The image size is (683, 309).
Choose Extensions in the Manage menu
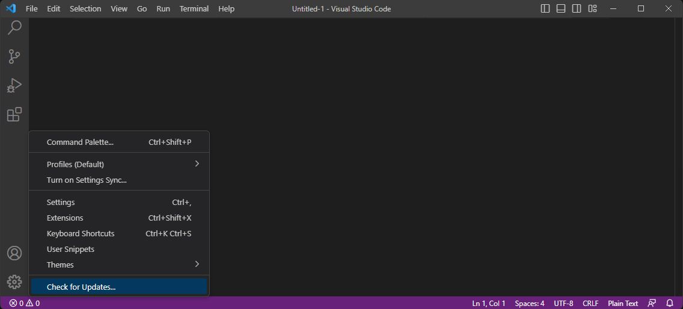tap(119, 218)
